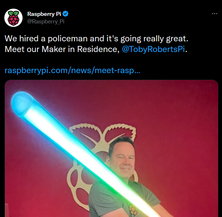Open the three-dot more options menu
Viewport: 222px width, 217px height.
[x=214, y=14]
